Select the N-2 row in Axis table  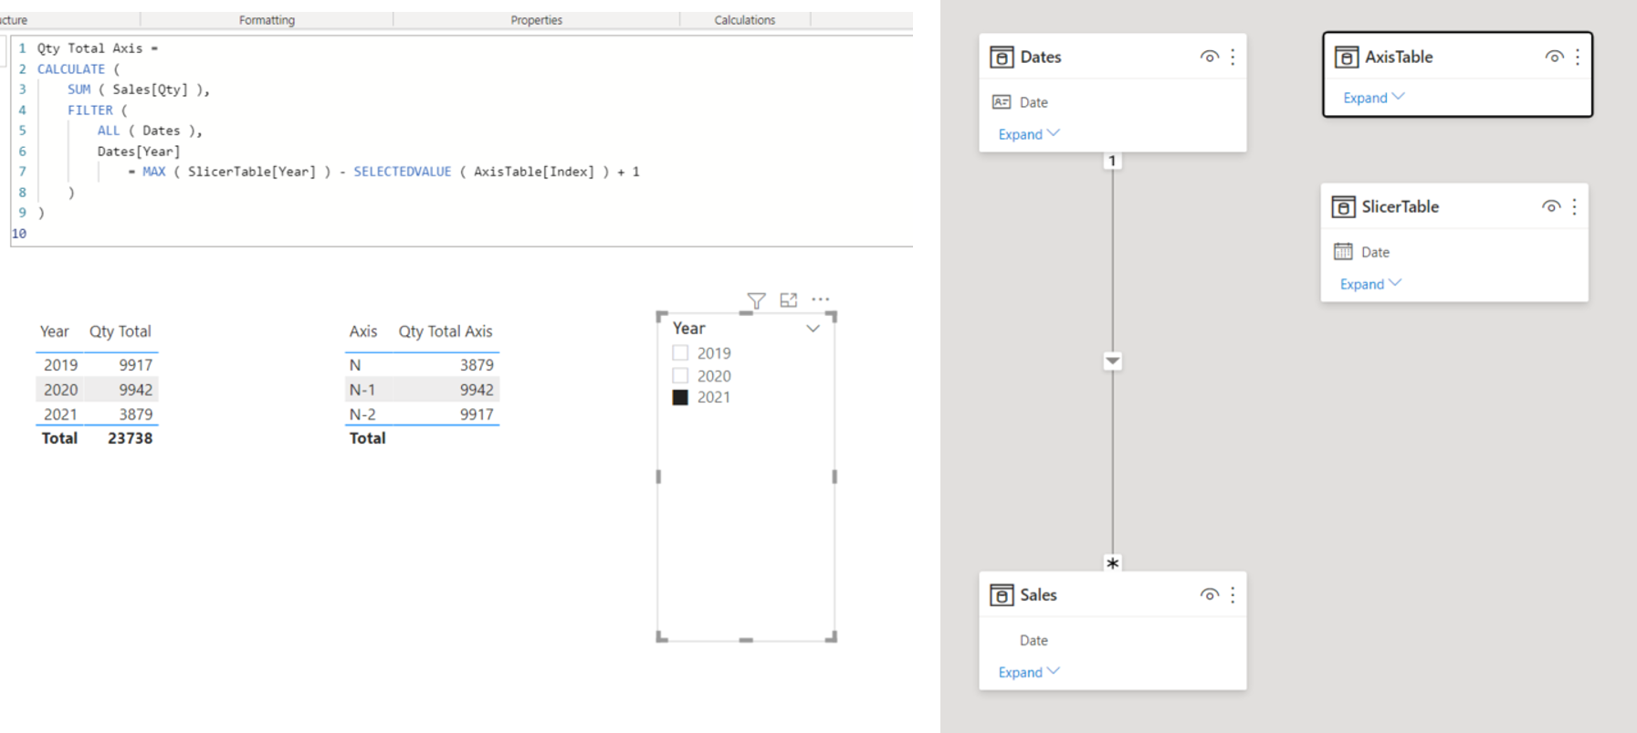422,414
